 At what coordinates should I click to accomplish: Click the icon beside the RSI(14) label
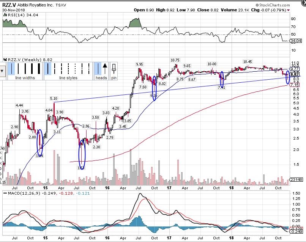5,15
